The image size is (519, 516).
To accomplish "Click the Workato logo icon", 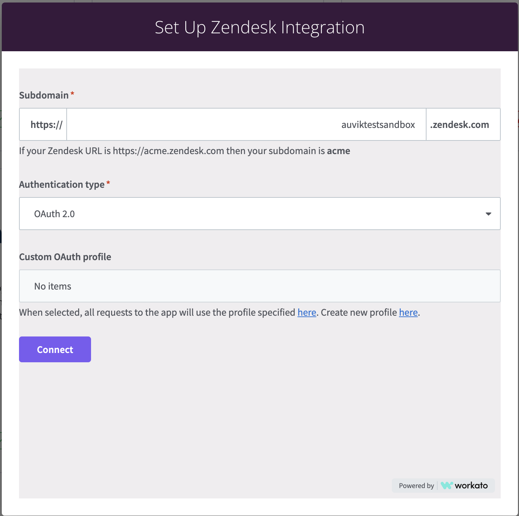I will (x=447, y=486).
